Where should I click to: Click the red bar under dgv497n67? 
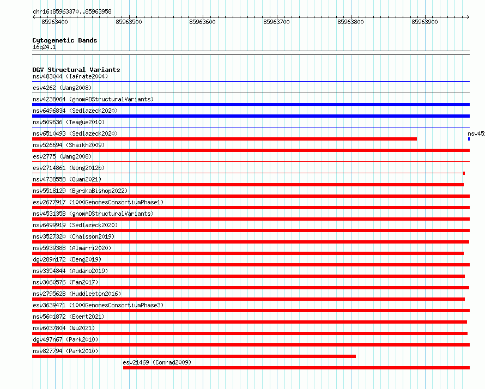(x=251, y=345)
